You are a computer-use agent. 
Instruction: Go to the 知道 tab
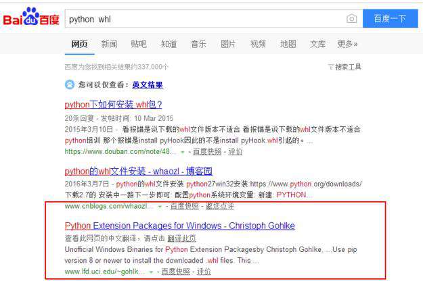click(169, 44)
